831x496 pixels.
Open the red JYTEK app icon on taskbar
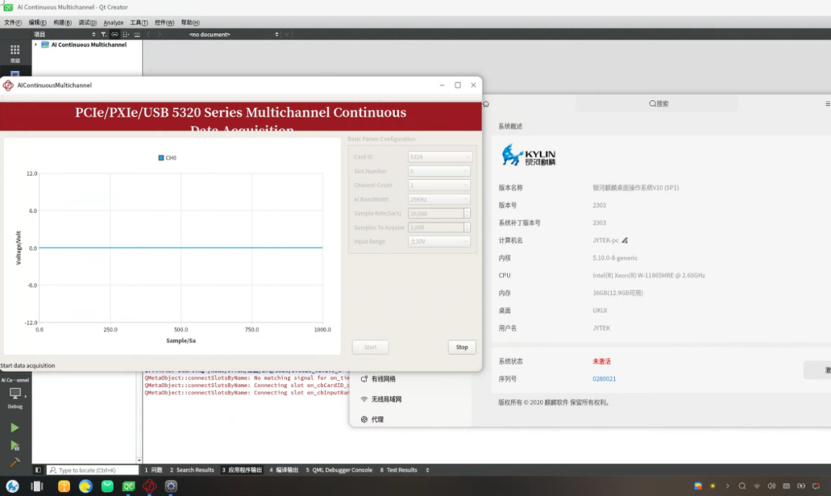coord(149,486)
